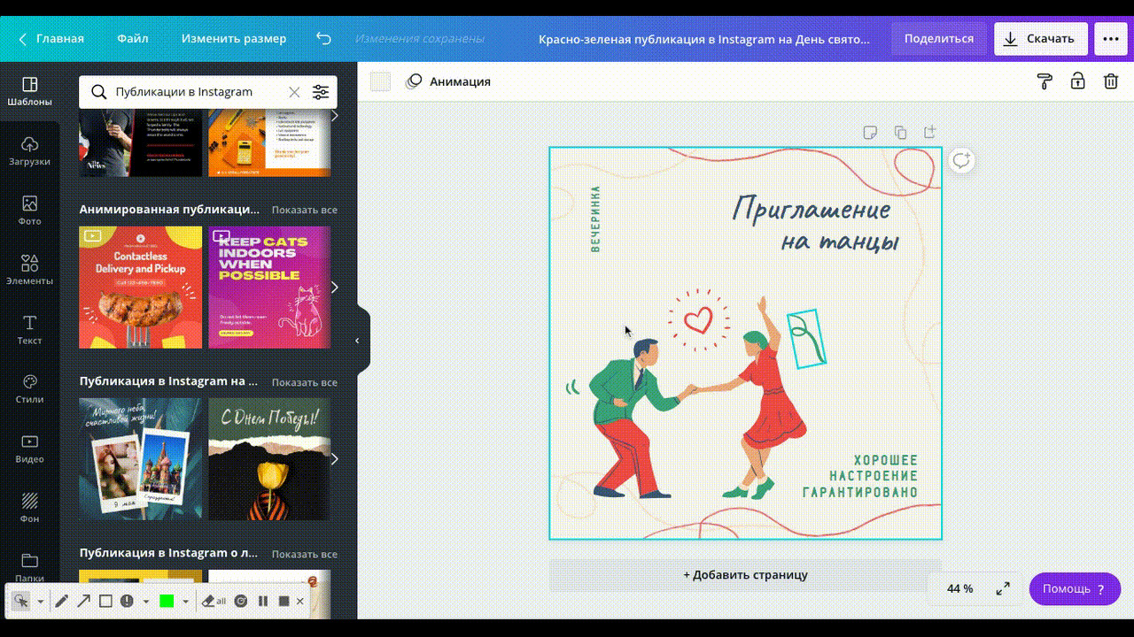Click the + Добавить страницу button

click(745, 574)
